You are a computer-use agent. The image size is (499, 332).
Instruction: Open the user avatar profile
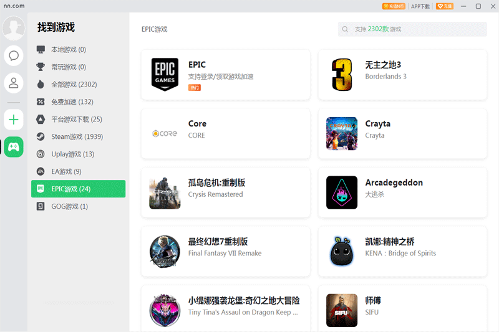[x=13, y=28]
